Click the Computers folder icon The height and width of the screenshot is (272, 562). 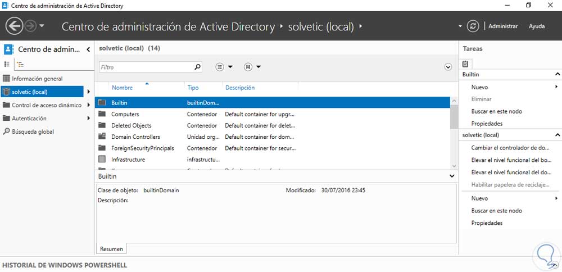pyautogui.click(x=102, y=114)
